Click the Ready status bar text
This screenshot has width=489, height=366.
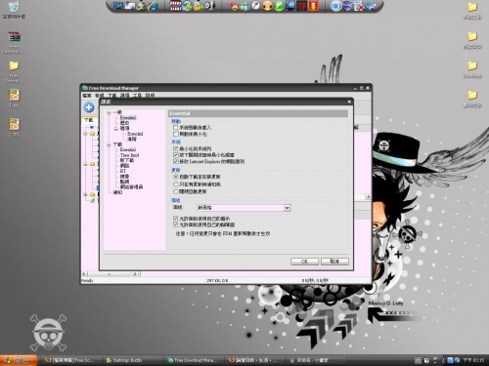coord(87,280)
